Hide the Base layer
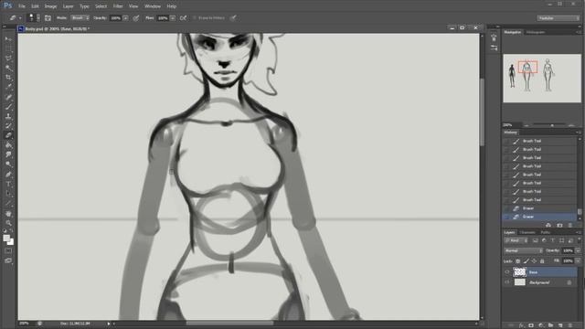 click(507, 272)
